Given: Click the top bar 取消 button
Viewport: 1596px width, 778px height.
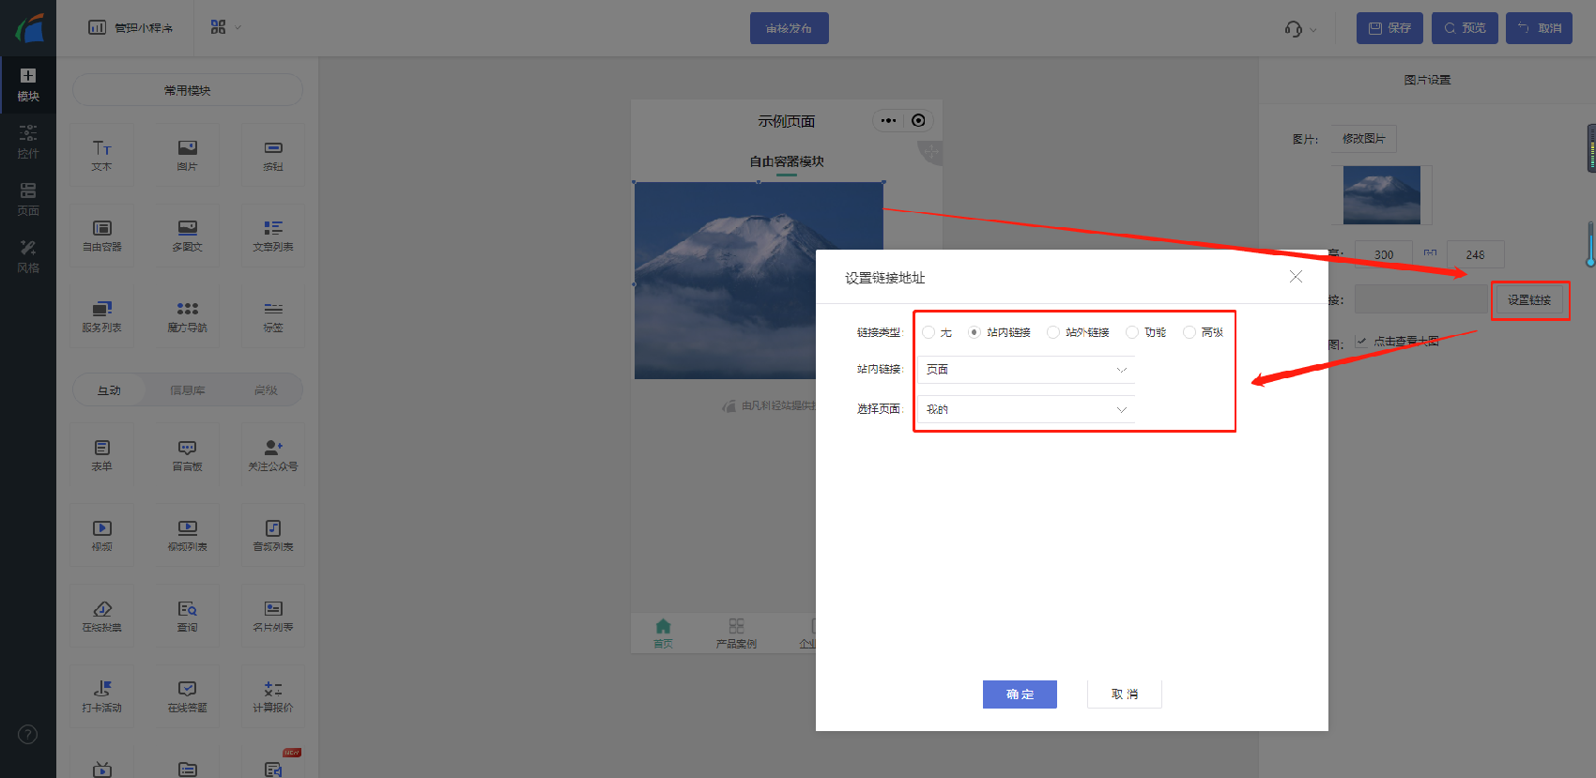Looking at the screenshot, I should 1539,28.
